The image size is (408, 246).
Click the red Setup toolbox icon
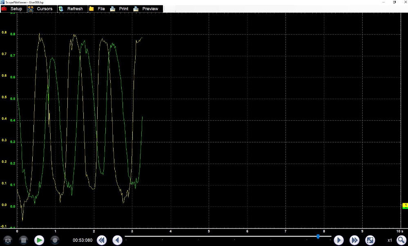click(x=4, y=9)
